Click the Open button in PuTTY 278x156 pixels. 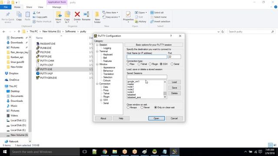156,118
